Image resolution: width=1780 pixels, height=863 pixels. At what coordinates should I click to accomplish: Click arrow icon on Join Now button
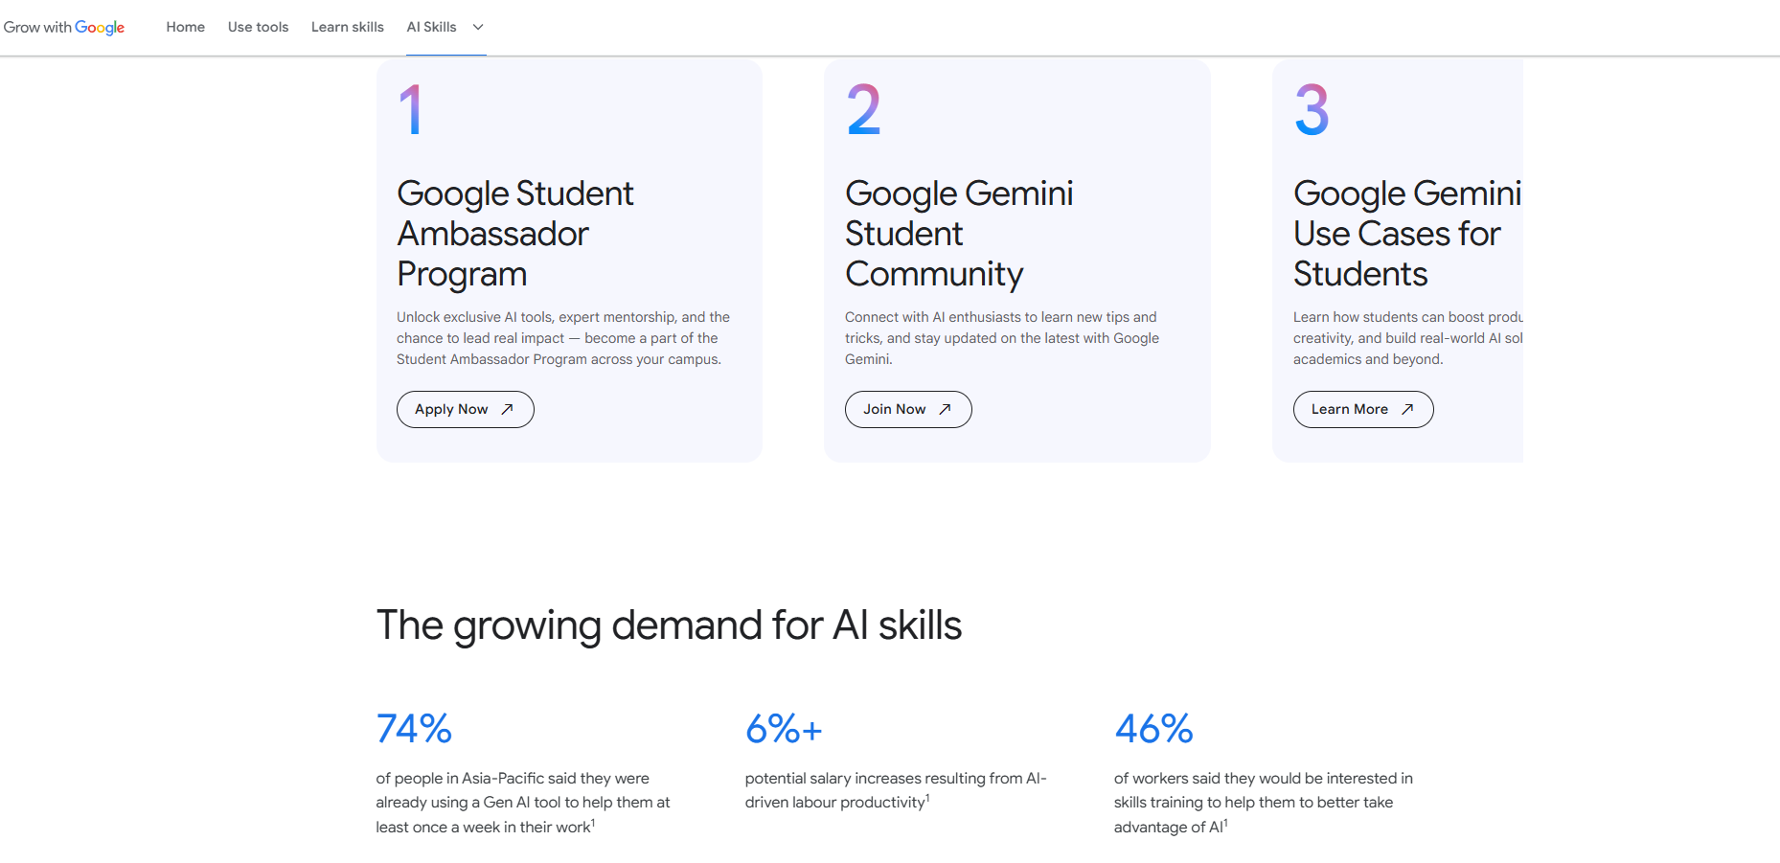point(946,409)
